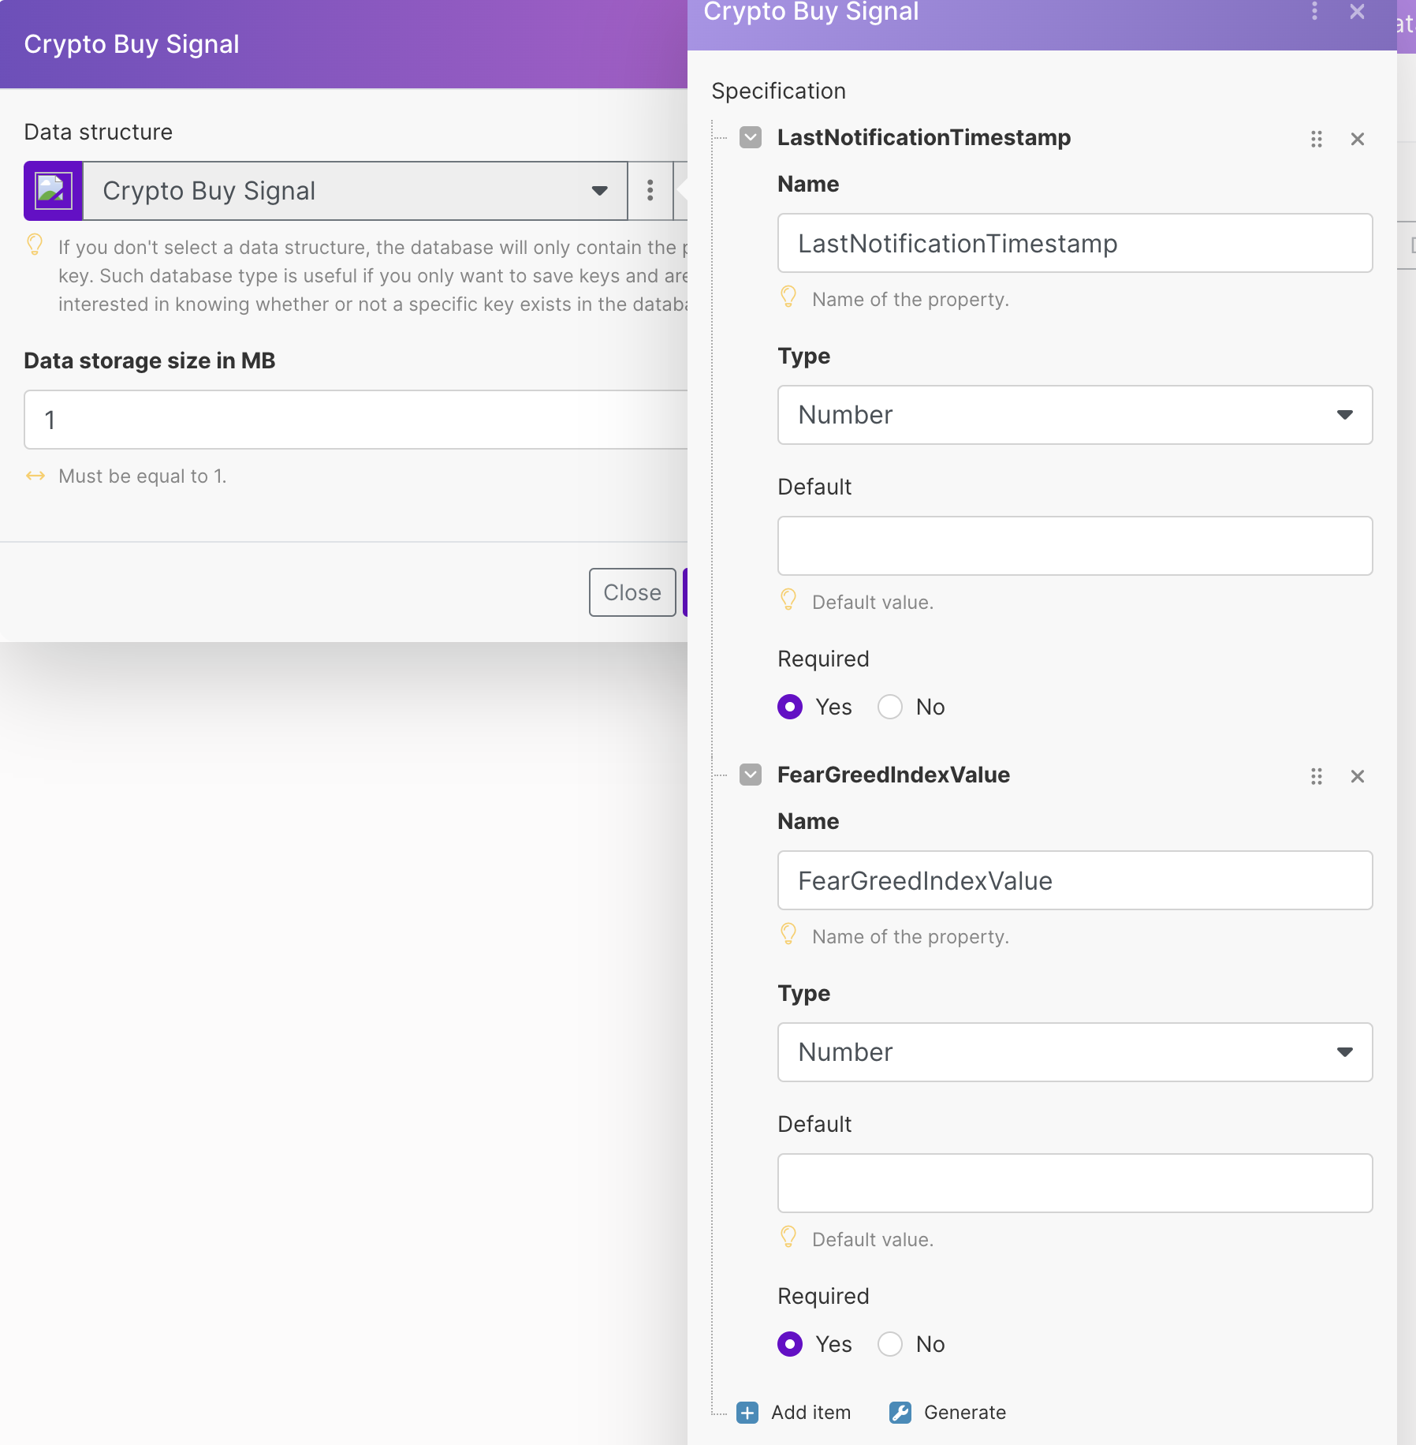Viewport: 1416px width, 1445px height.
Task: Collapse the LastNotificationTimestamp item
Action: tap(751, 137)
